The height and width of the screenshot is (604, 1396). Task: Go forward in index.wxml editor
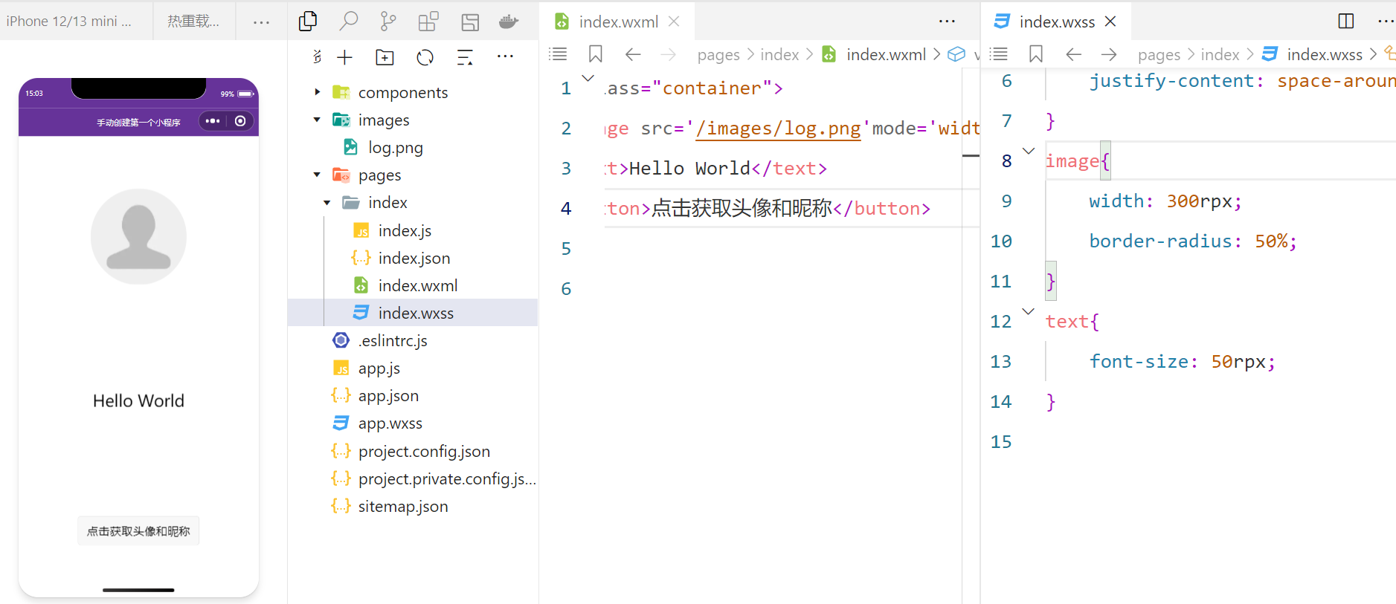click(x=669, y=53)
